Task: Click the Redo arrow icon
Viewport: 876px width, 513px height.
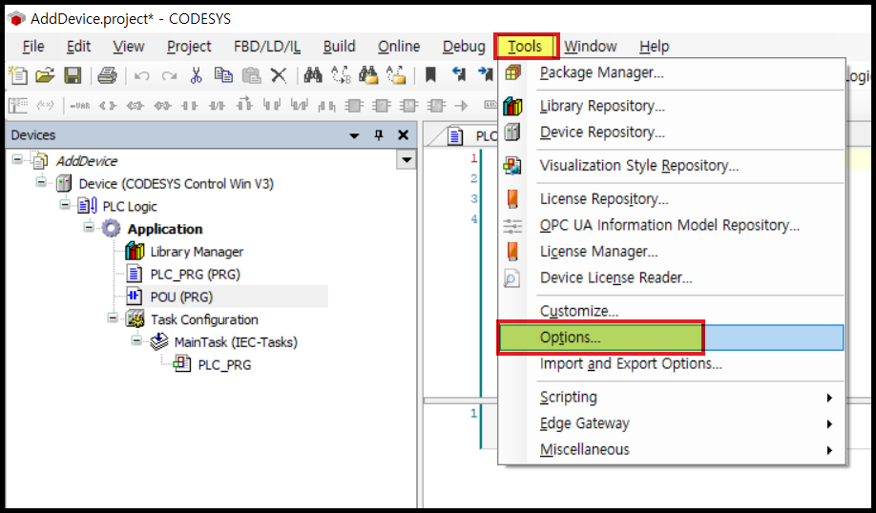Action: pyautogui.click(x=169, y=75)
